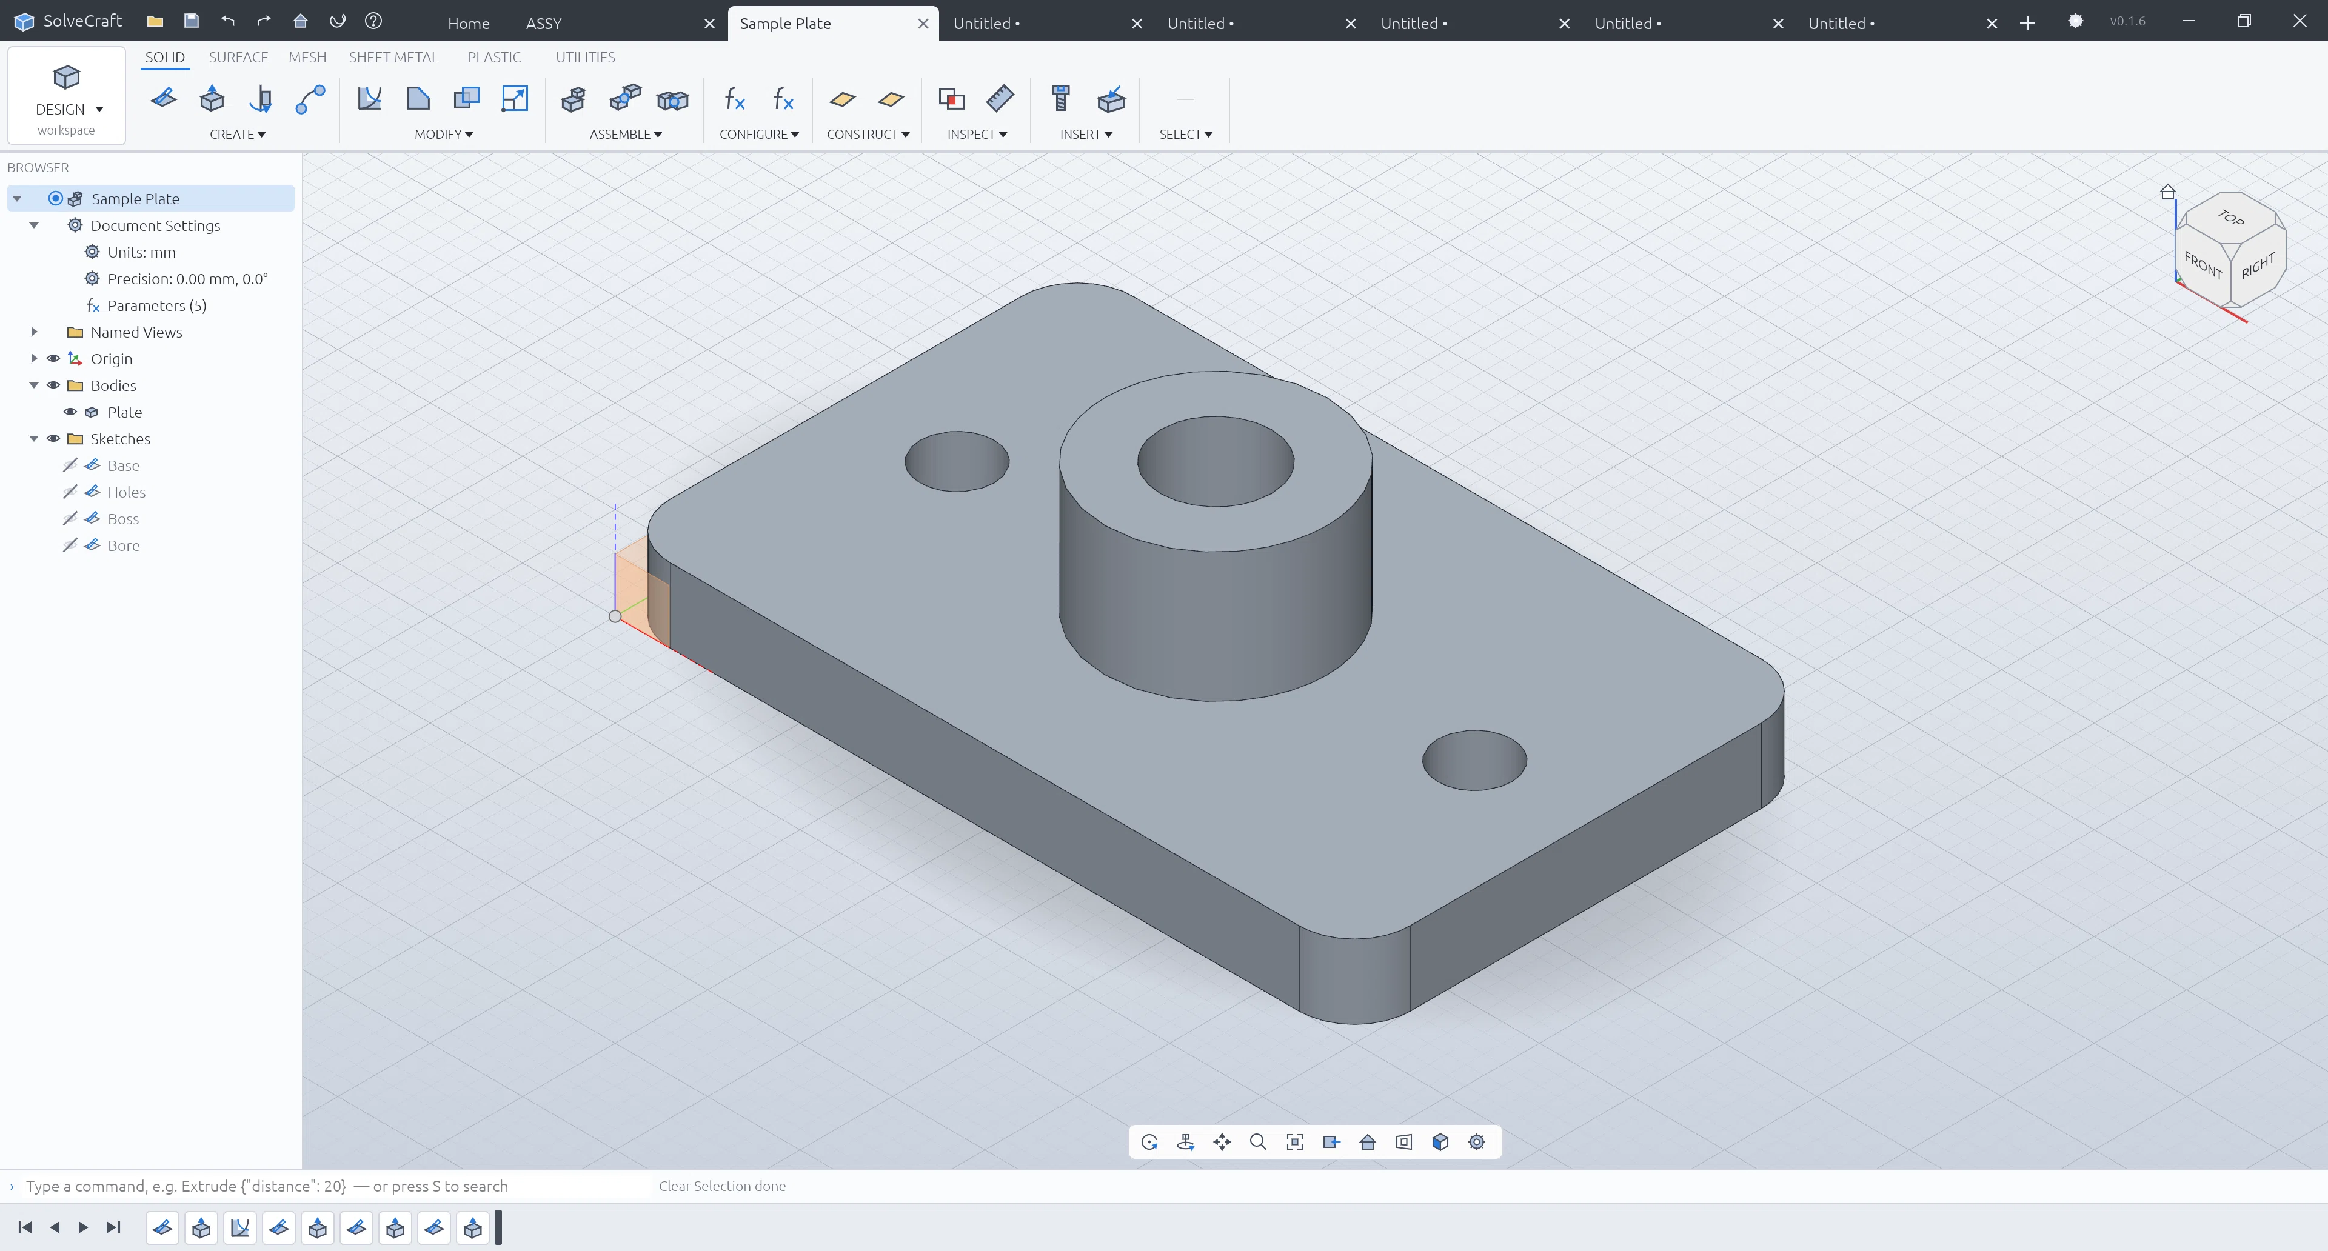Click the Pan icon in navigation bar
Viewport: 2328px width, 1251px height.
click(x=1222, y=1142)
